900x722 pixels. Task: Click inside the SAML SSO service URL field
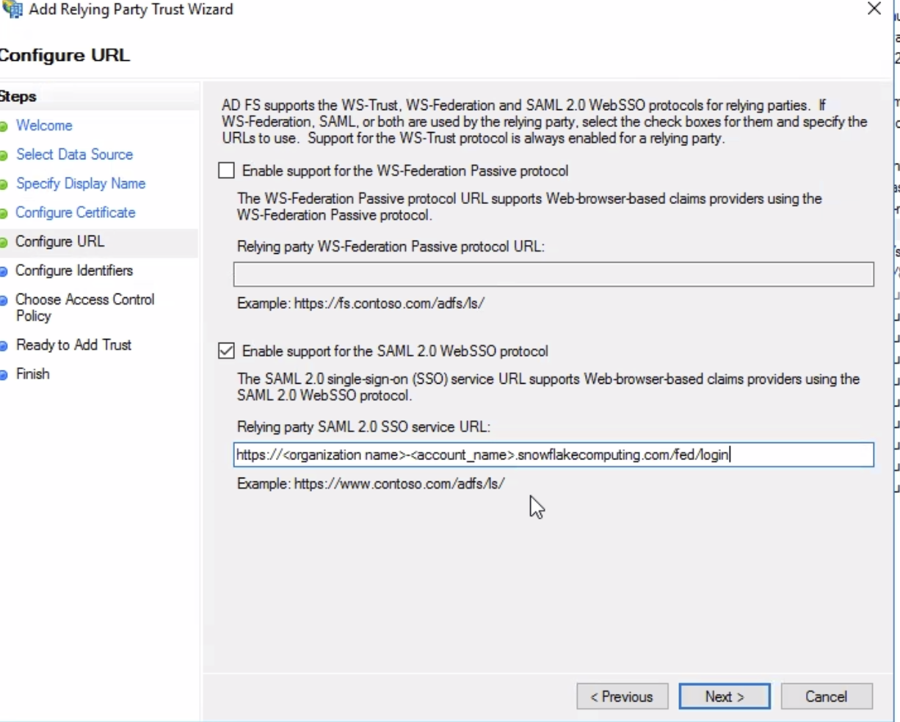554,455
